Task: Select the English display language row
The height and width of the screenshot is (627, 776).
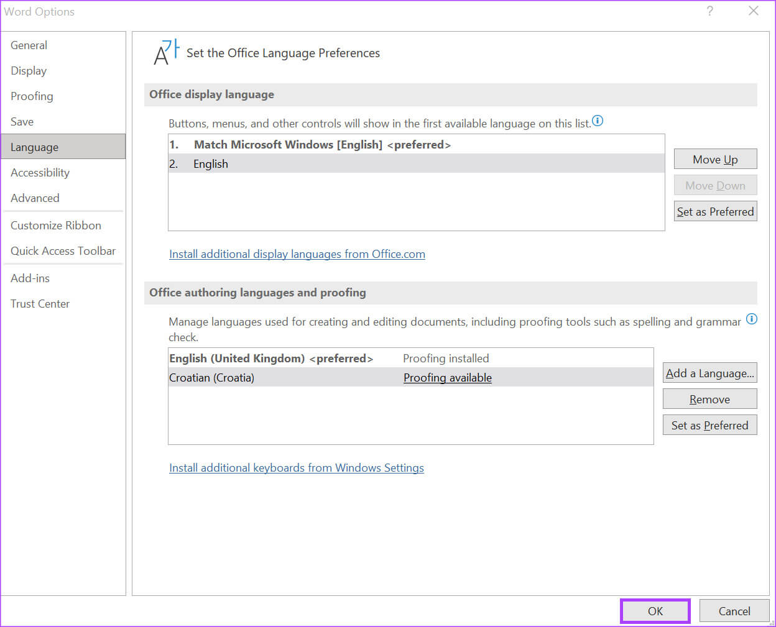Action: [x=417, y=163]
